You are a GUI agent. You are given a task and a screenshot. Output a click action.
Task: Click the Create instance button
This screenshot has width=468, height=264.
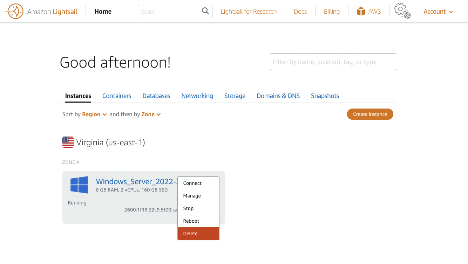tap(370, 114)
